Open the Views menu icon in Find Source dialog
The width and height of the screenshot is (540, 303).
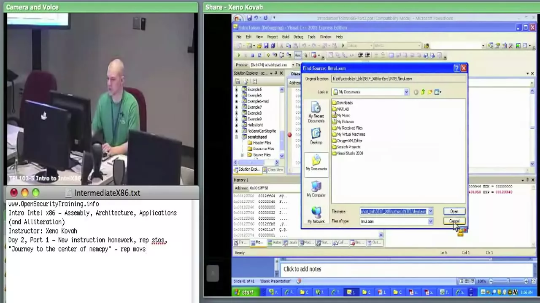438,92
